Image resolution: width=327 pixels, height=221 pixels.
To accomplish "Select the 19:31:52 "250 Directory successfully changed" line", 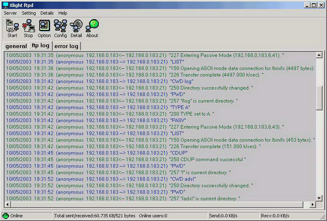I will [130, 186].
